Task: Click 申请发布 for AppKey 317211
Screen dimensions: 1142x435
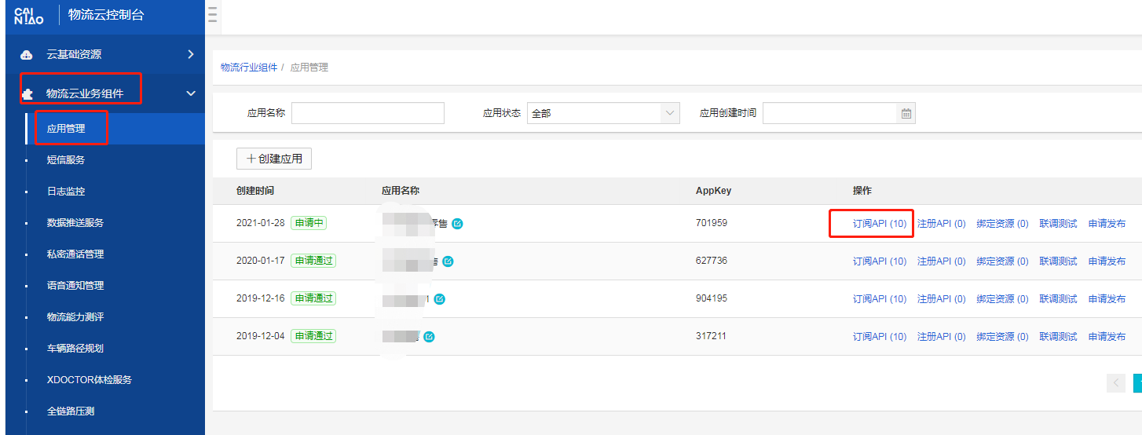Action: tap(1107, 337)
